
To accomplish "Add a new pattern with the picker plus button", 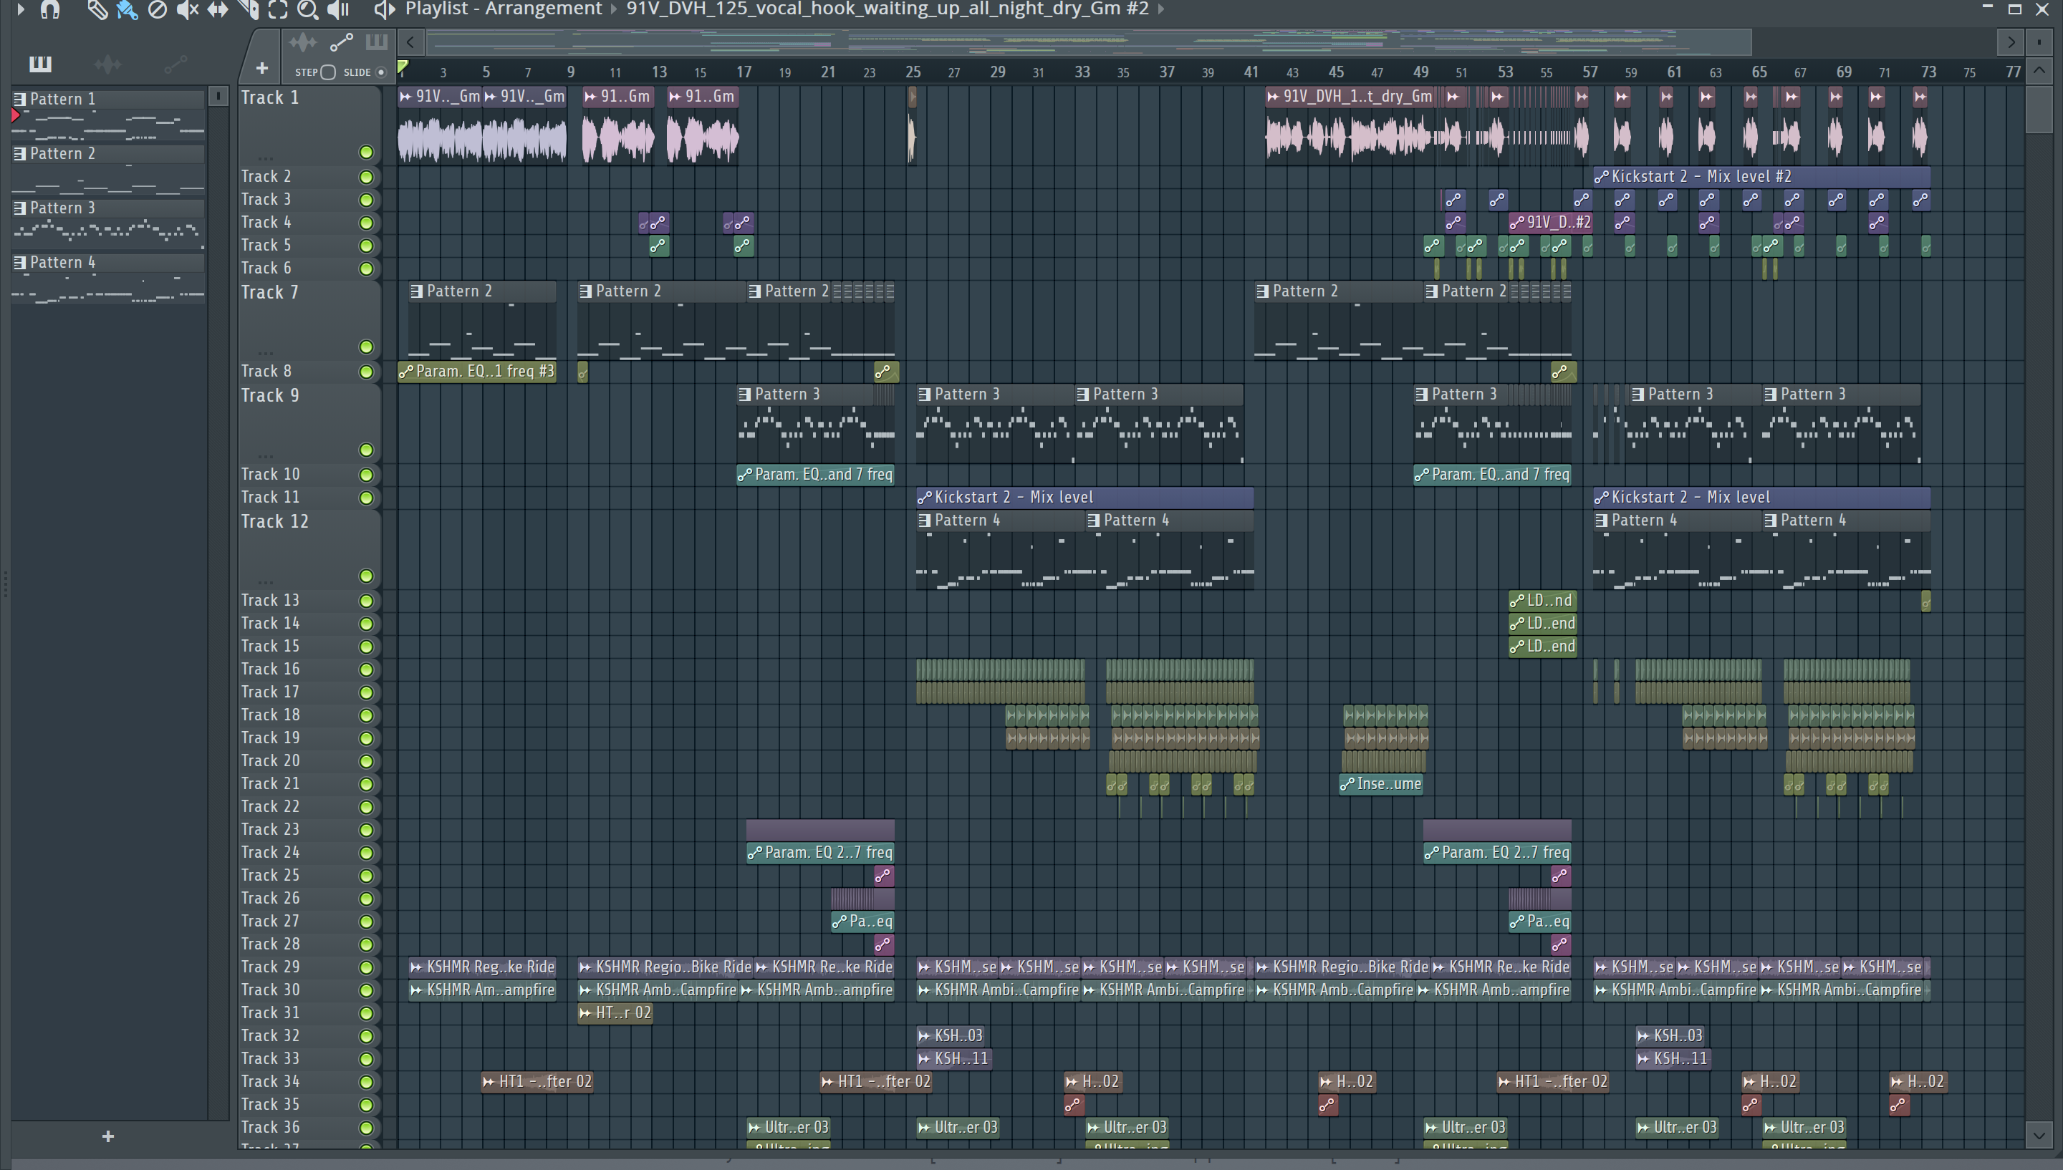I will [108, 1136].
